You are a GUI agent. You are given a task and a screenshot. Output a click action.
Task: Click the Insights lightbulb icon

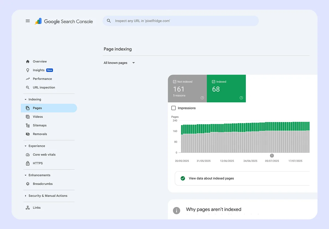click(28, 70)
